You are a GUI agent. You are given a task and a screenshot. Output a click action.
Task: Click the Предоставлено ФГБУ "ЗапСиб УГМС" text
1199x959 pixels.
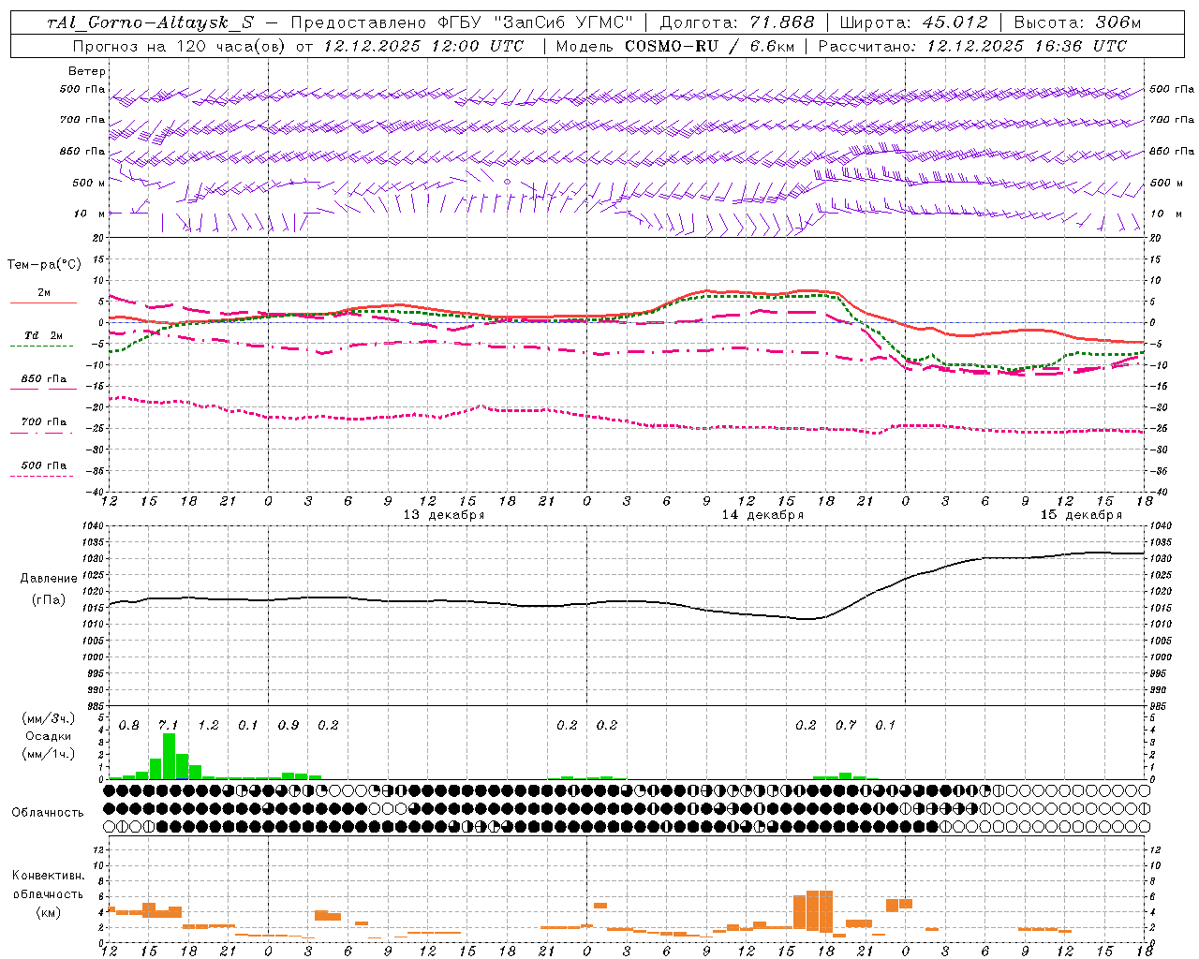point(464,22)
